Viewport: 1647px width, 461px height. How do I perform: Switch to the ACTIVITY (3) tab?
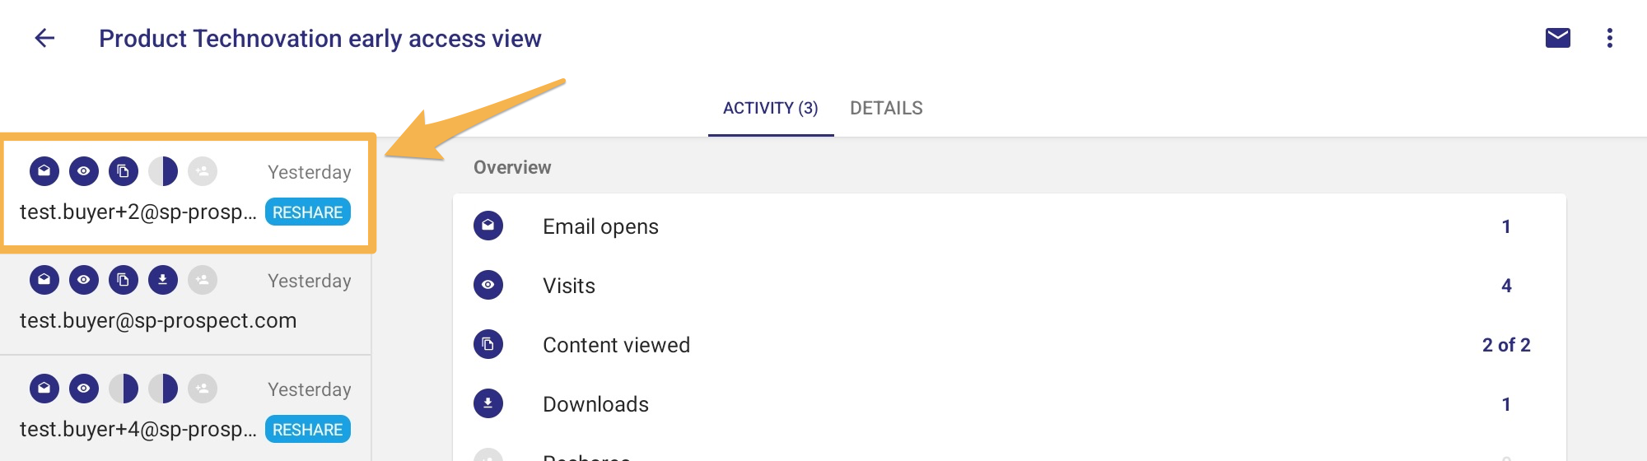coord(771,108)
